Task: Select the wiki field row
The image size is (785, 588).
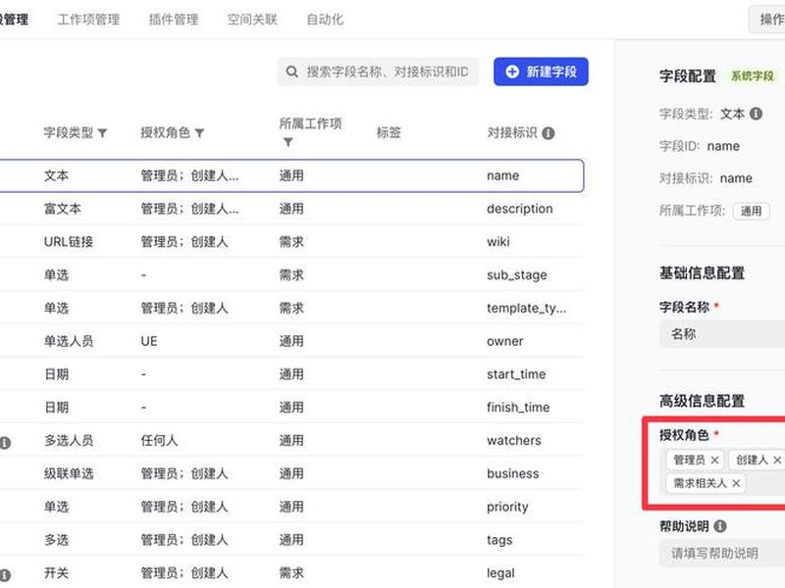Action: (291, 241)
